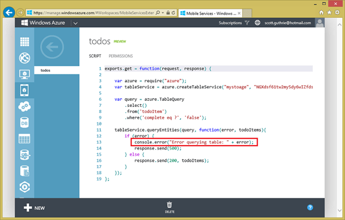Switch to the PERMISSIONS tab
The image size is (345, 220).
[121, 56]
